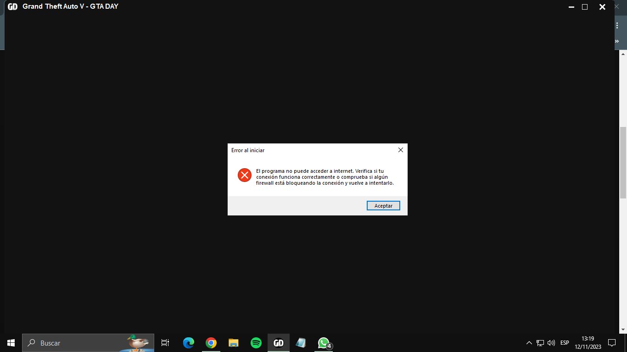The width and height of the screenshot is (627, 352).
Task: Open Google Chrome from taskbar
Action: coord(211,343)
